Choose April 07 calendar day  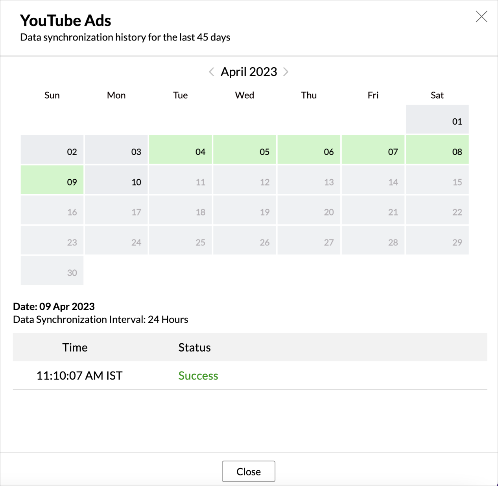373,150
